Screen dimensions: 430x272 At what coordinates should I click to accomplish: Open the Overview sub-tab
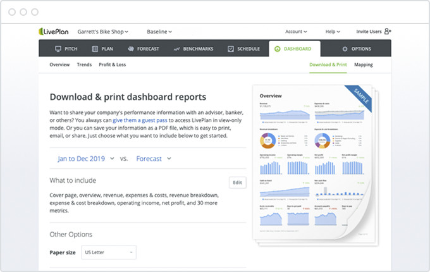tap(59, 65)
